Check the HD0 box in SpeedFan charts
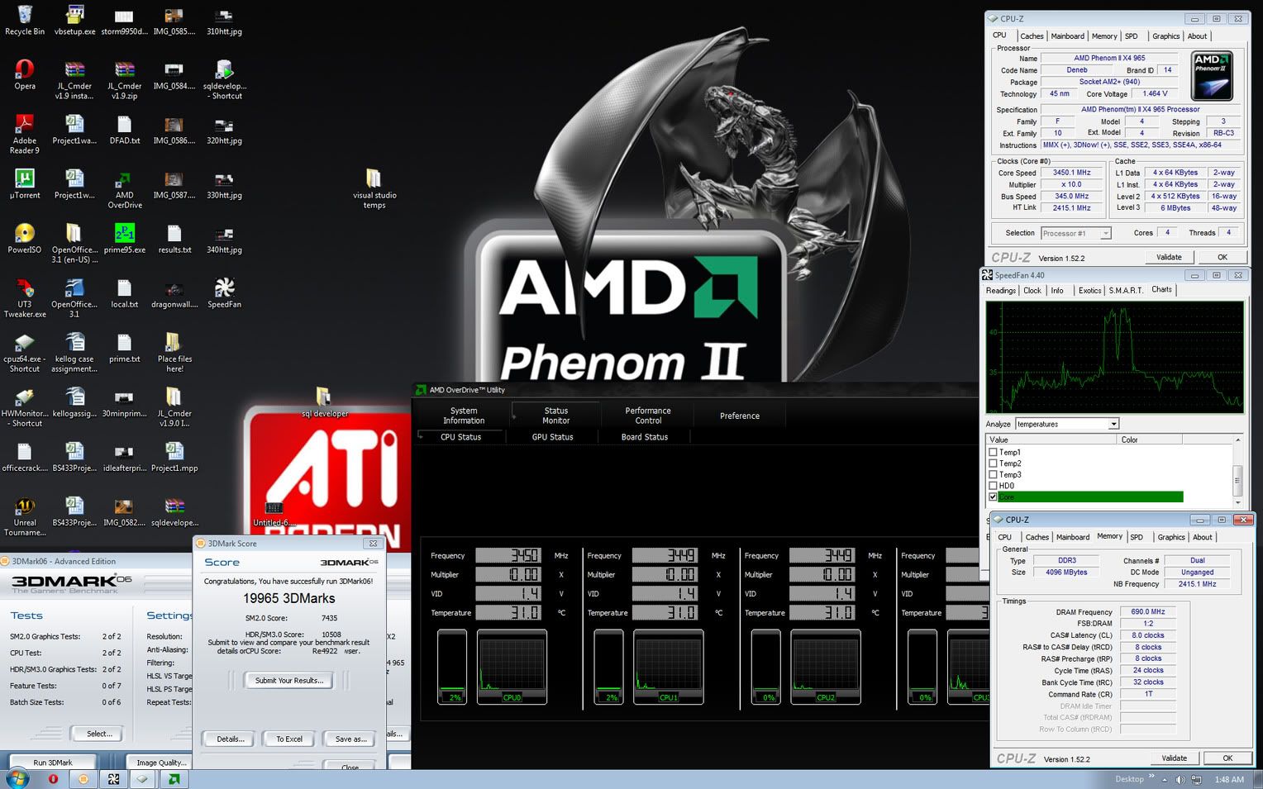The image size is (1263, 789). point(993,486)
